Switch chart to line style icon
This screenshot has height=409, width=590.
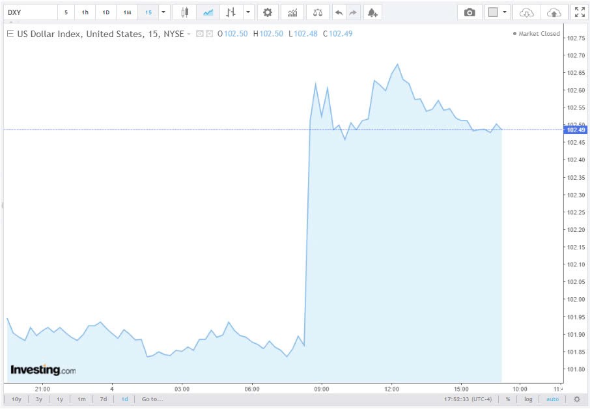tap(208, 12)
